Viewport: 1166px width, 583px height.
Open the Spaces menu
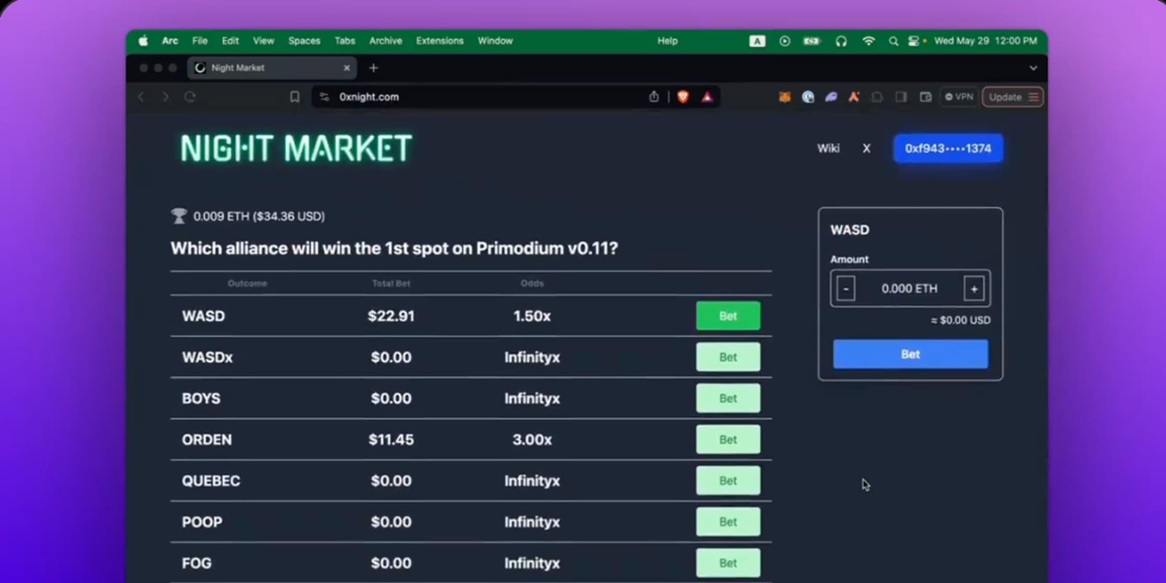[x=304, y=41]
